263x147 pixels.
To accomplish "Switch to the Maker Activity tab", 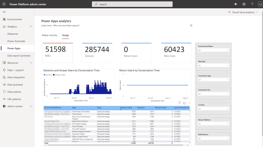I will click(x=50, y=35).
